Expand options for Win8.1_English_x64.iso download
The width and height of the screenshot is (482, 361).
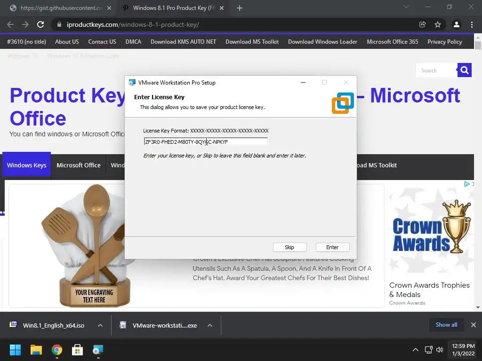[x=100, y=325]
